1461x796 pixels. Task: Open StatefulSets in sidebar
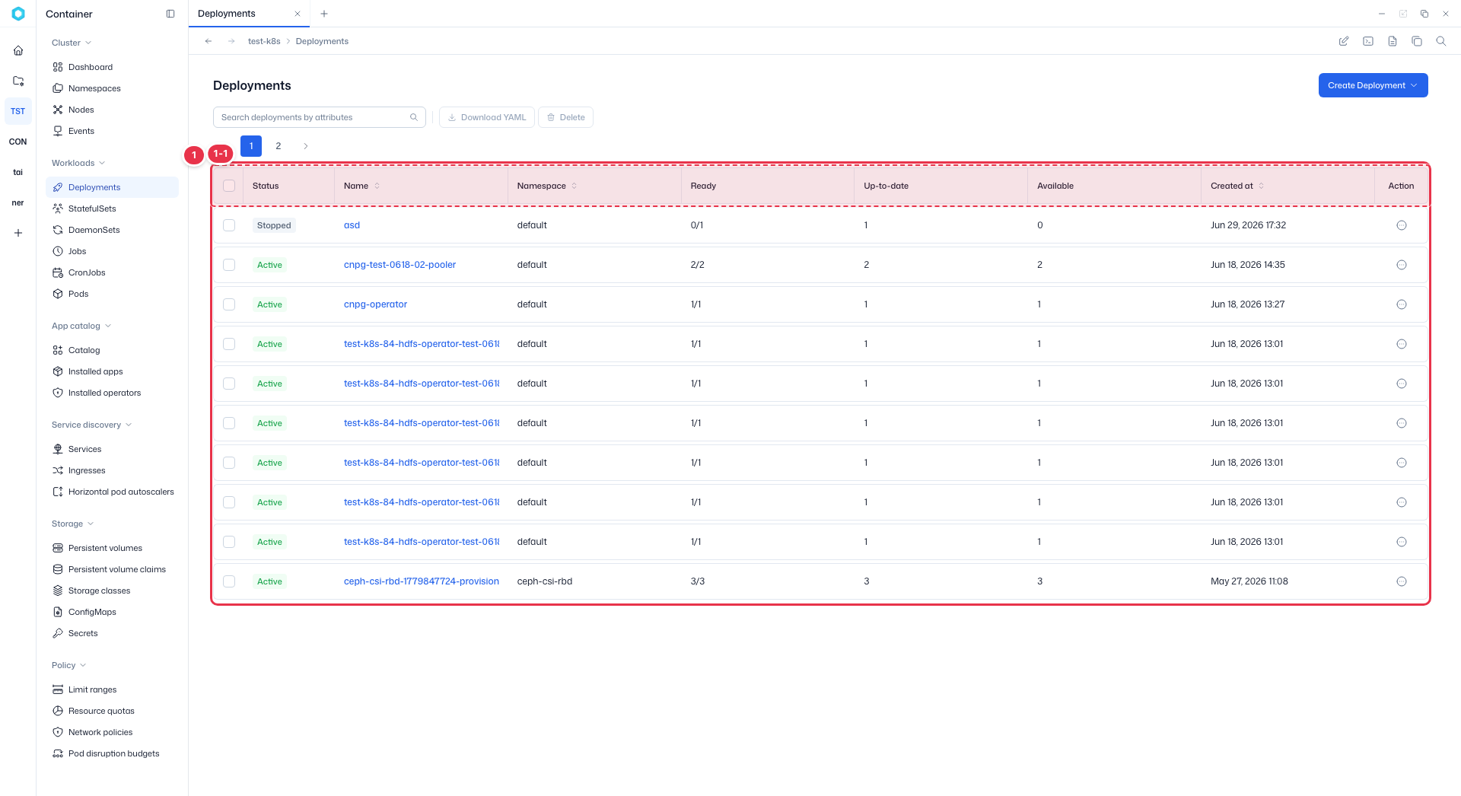point(92,209)
